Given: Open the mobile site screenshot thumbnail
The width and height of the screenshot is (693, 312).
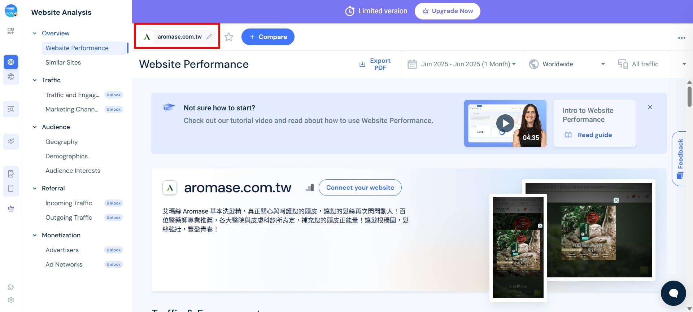Looking at the screenshot, I should click(x=518, y=247).
